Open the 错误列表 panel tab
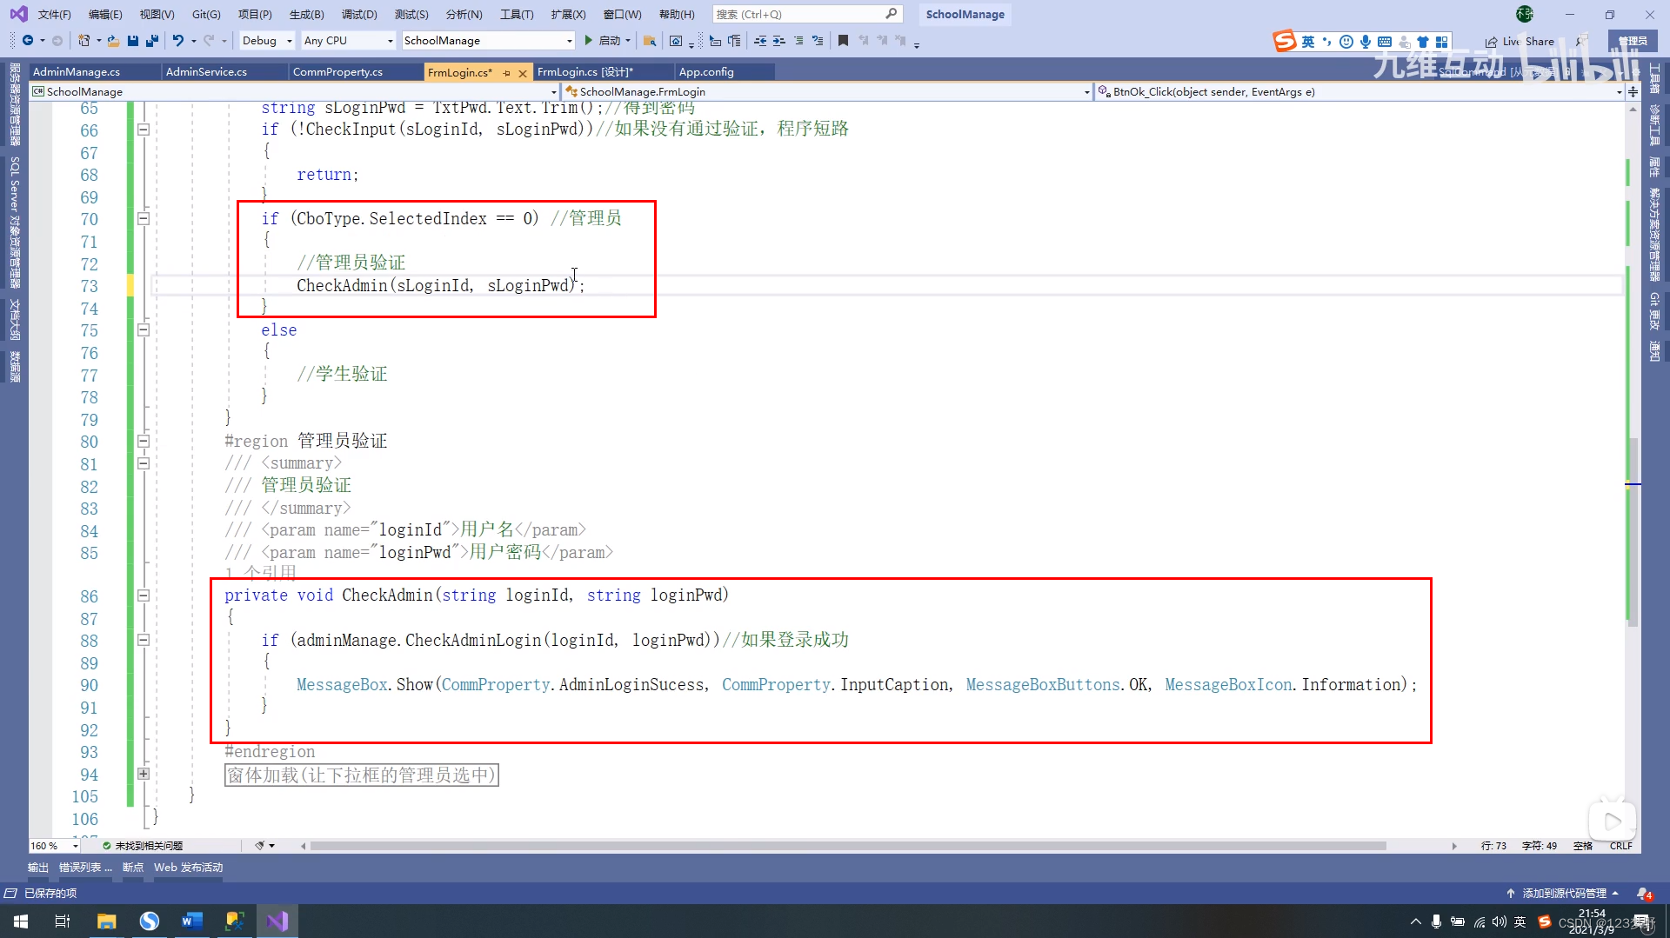This screenshot has width=1670, height=938. [85, 868]
